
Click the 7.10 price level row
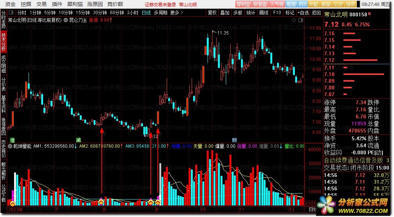(x=356, y=74)
